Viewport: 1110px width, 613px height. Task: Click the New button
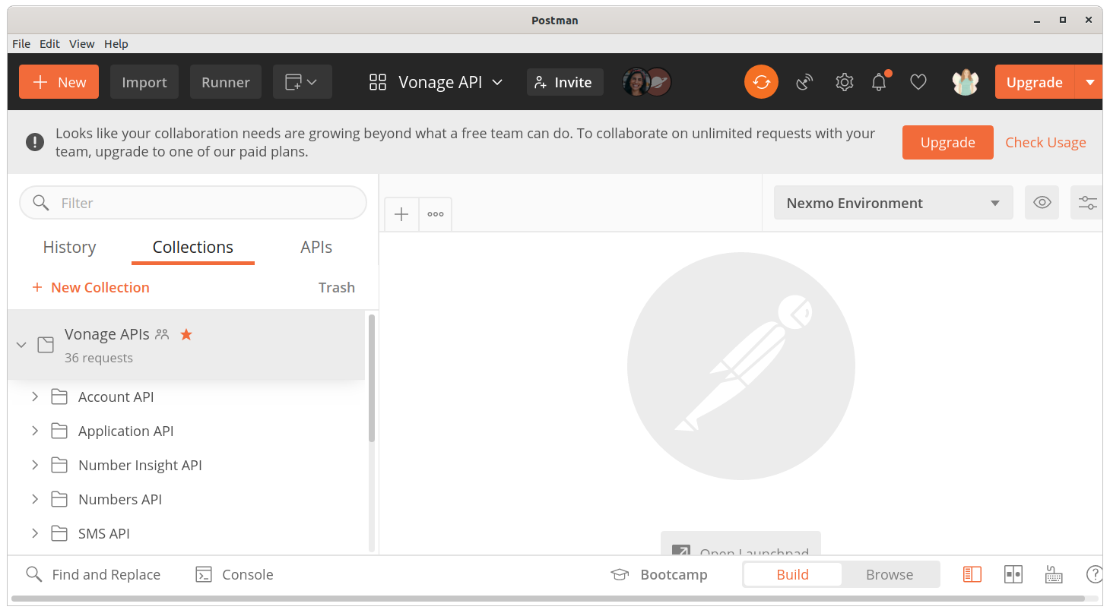coord(59,82)
